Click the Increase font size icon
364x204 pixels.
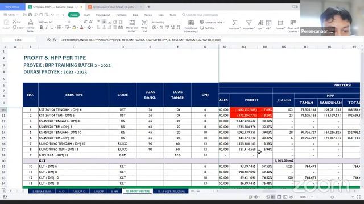[x=85, y=22]
